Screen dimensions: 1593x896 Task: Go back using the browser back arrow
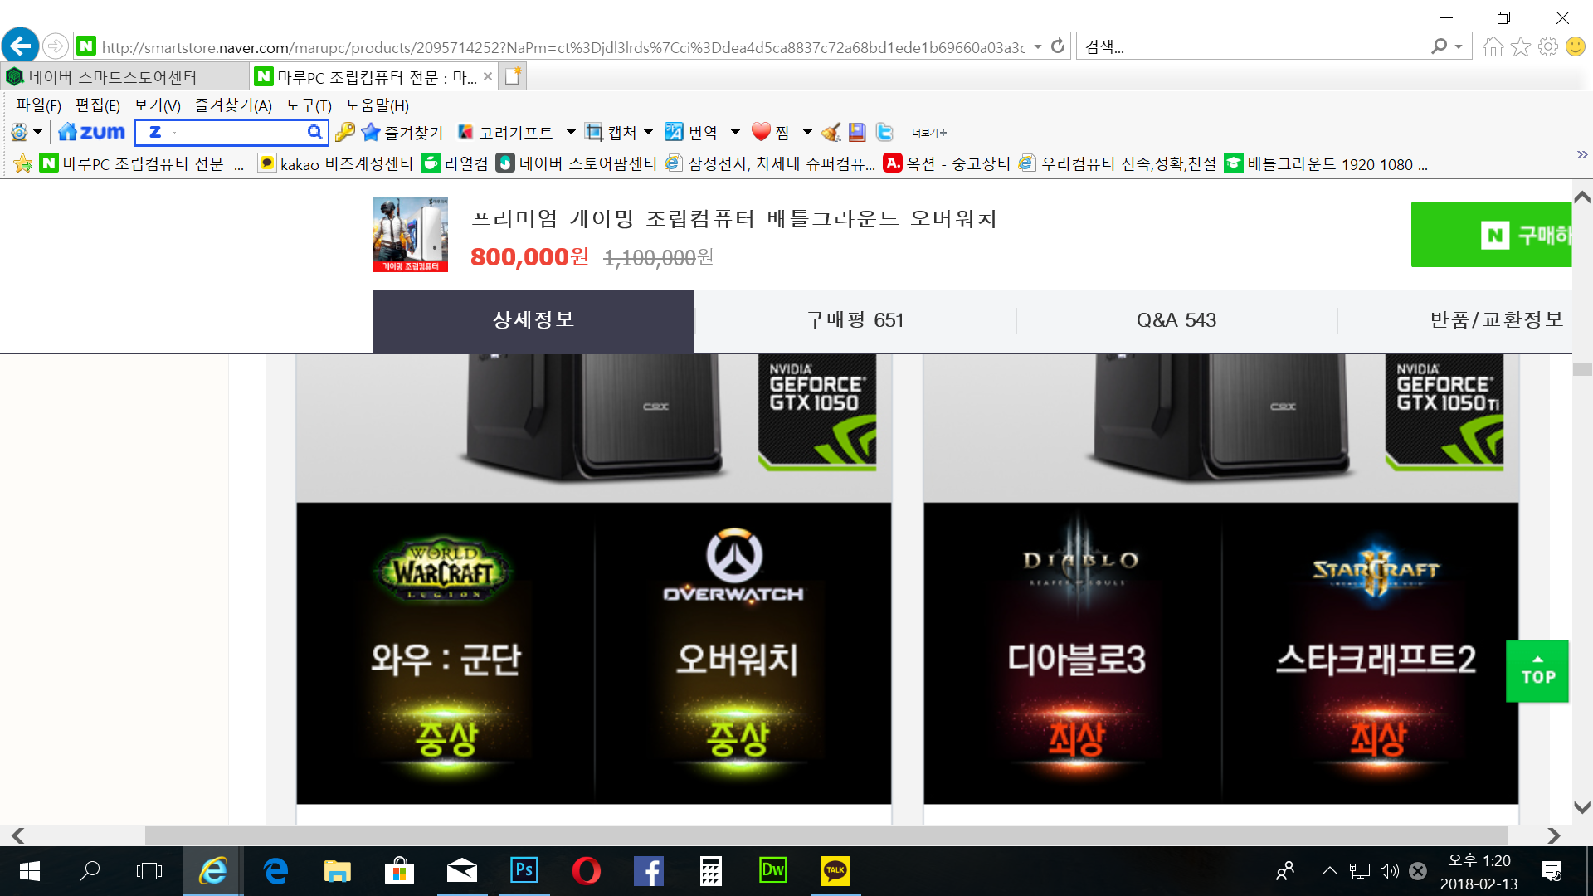(x=20, y=46)
